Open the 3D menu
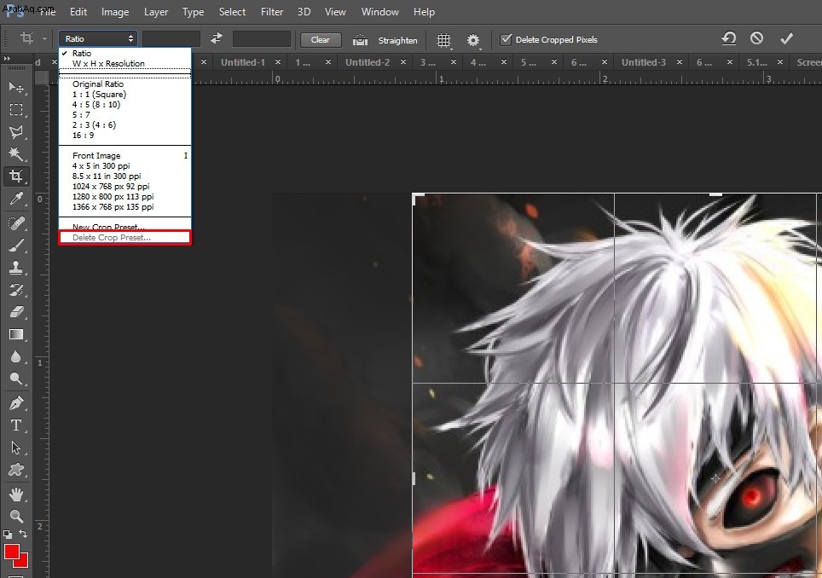 tap(304, 12)
